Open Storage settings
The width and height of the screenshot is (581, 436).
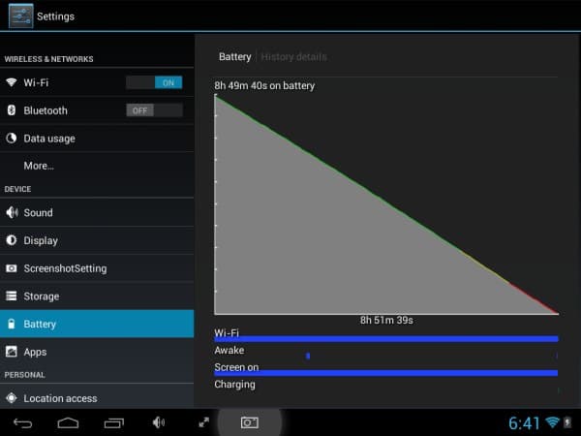[97, 296]
